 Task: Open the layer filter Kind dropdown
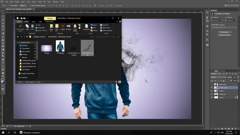coord(216,74)
